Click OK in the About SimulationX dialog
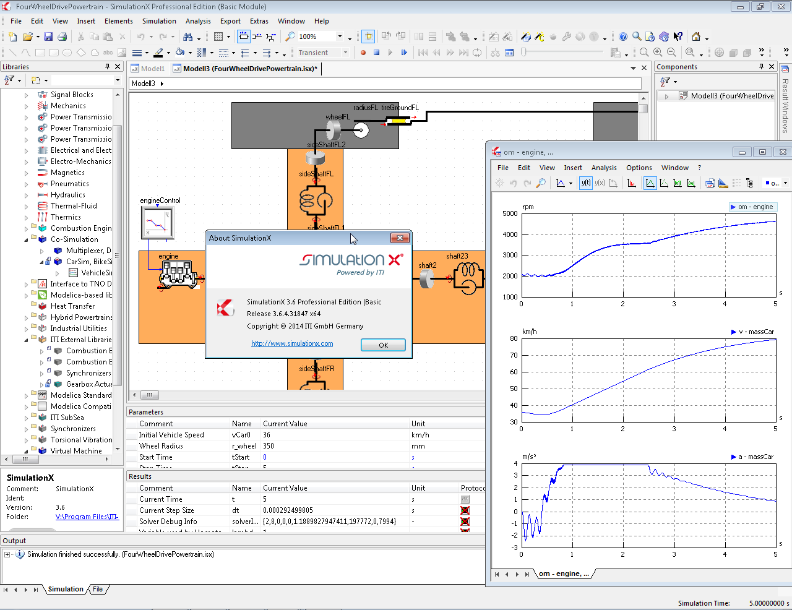The width and height of the screenshot is (792, 610). click(383, 345)
